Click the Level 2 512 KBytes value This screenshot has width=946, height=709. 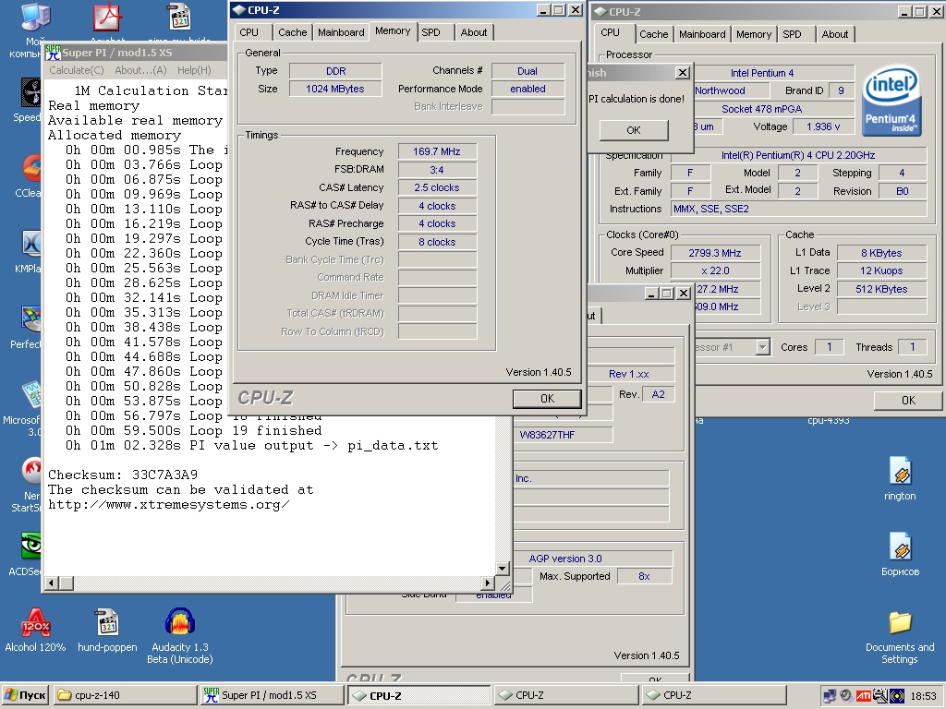tap(881, 289)
